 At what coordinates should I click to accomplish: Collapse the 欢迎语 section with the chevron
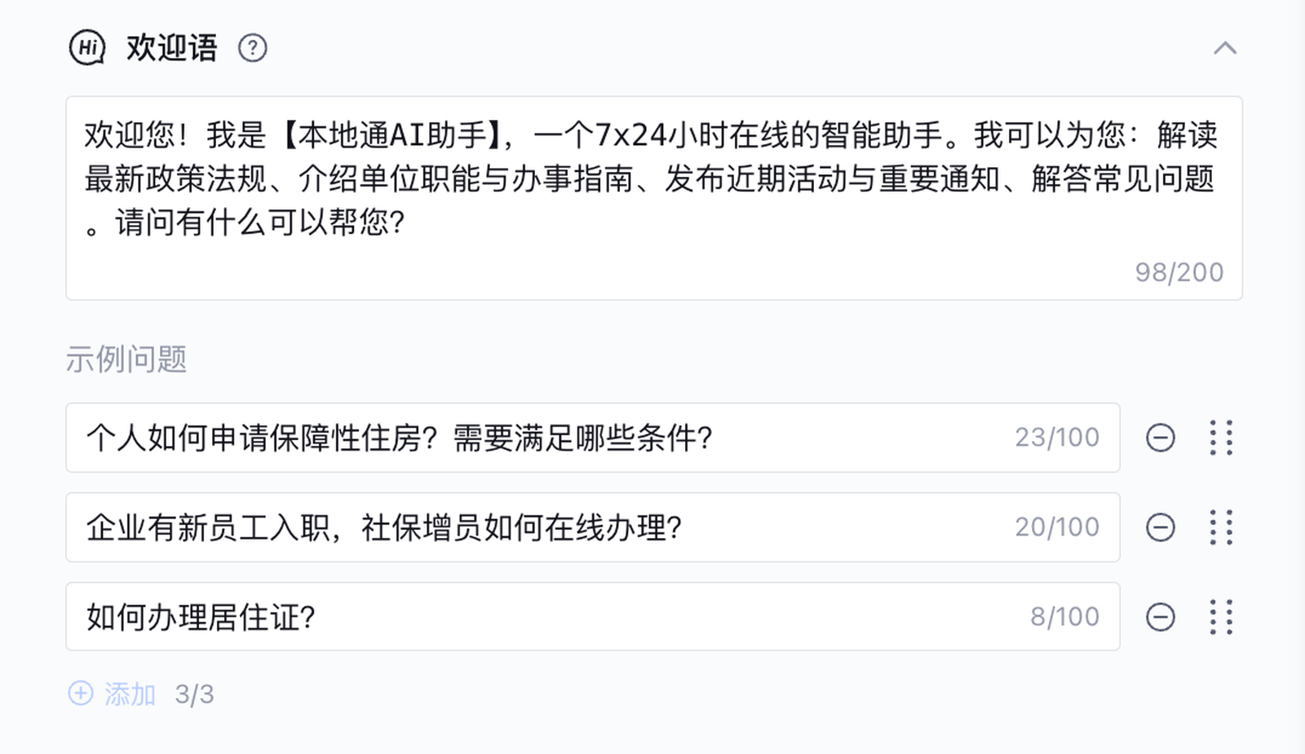pos(1224,48)
